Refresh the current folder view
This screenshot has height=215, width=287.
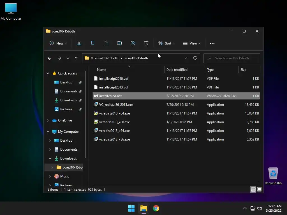[x=195, y=58]
